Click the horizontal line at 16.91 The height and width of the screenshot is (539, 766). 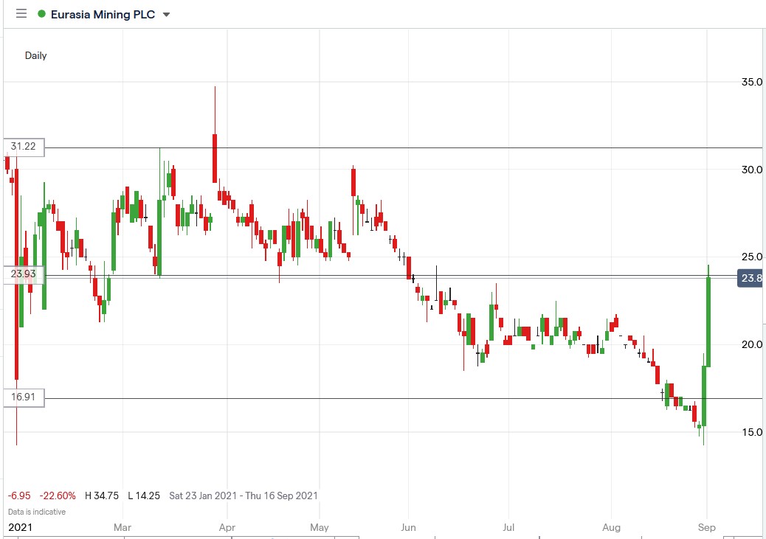pos(369,397)
